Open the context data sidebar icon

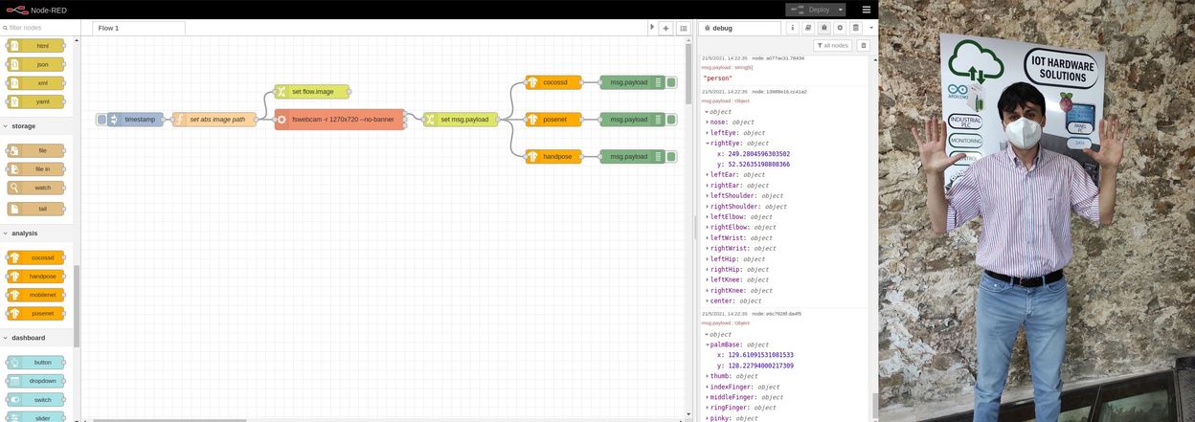855,29
